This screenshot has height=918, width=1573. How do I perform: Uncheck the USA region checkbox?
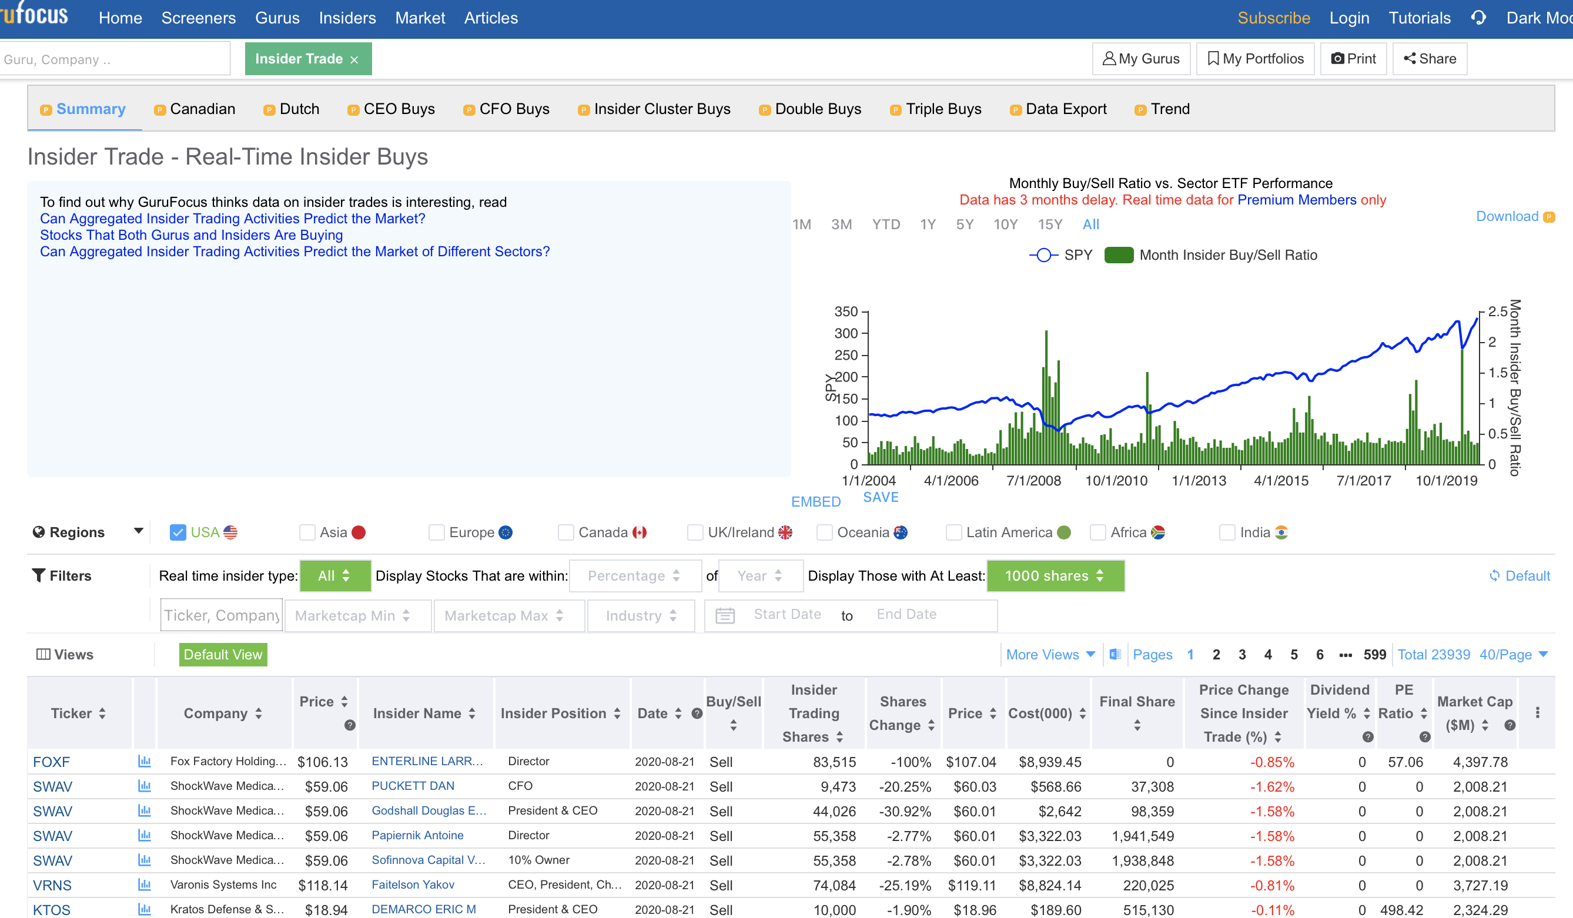[178, 532]
